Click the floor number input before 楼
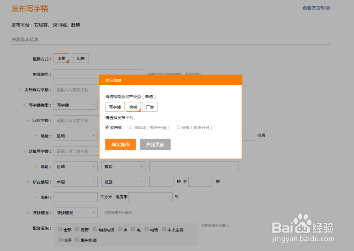Image resolution: width=354 pixels, height=251 pixels. point(161,182)
